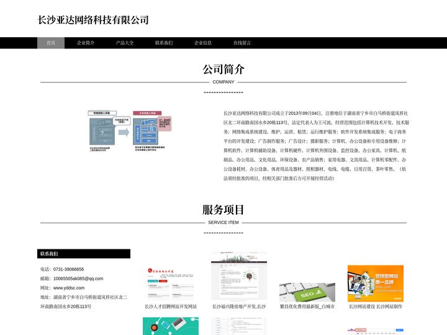
Task: Click the address line ending 国水乡20栋113号
Action: point(66,306)
